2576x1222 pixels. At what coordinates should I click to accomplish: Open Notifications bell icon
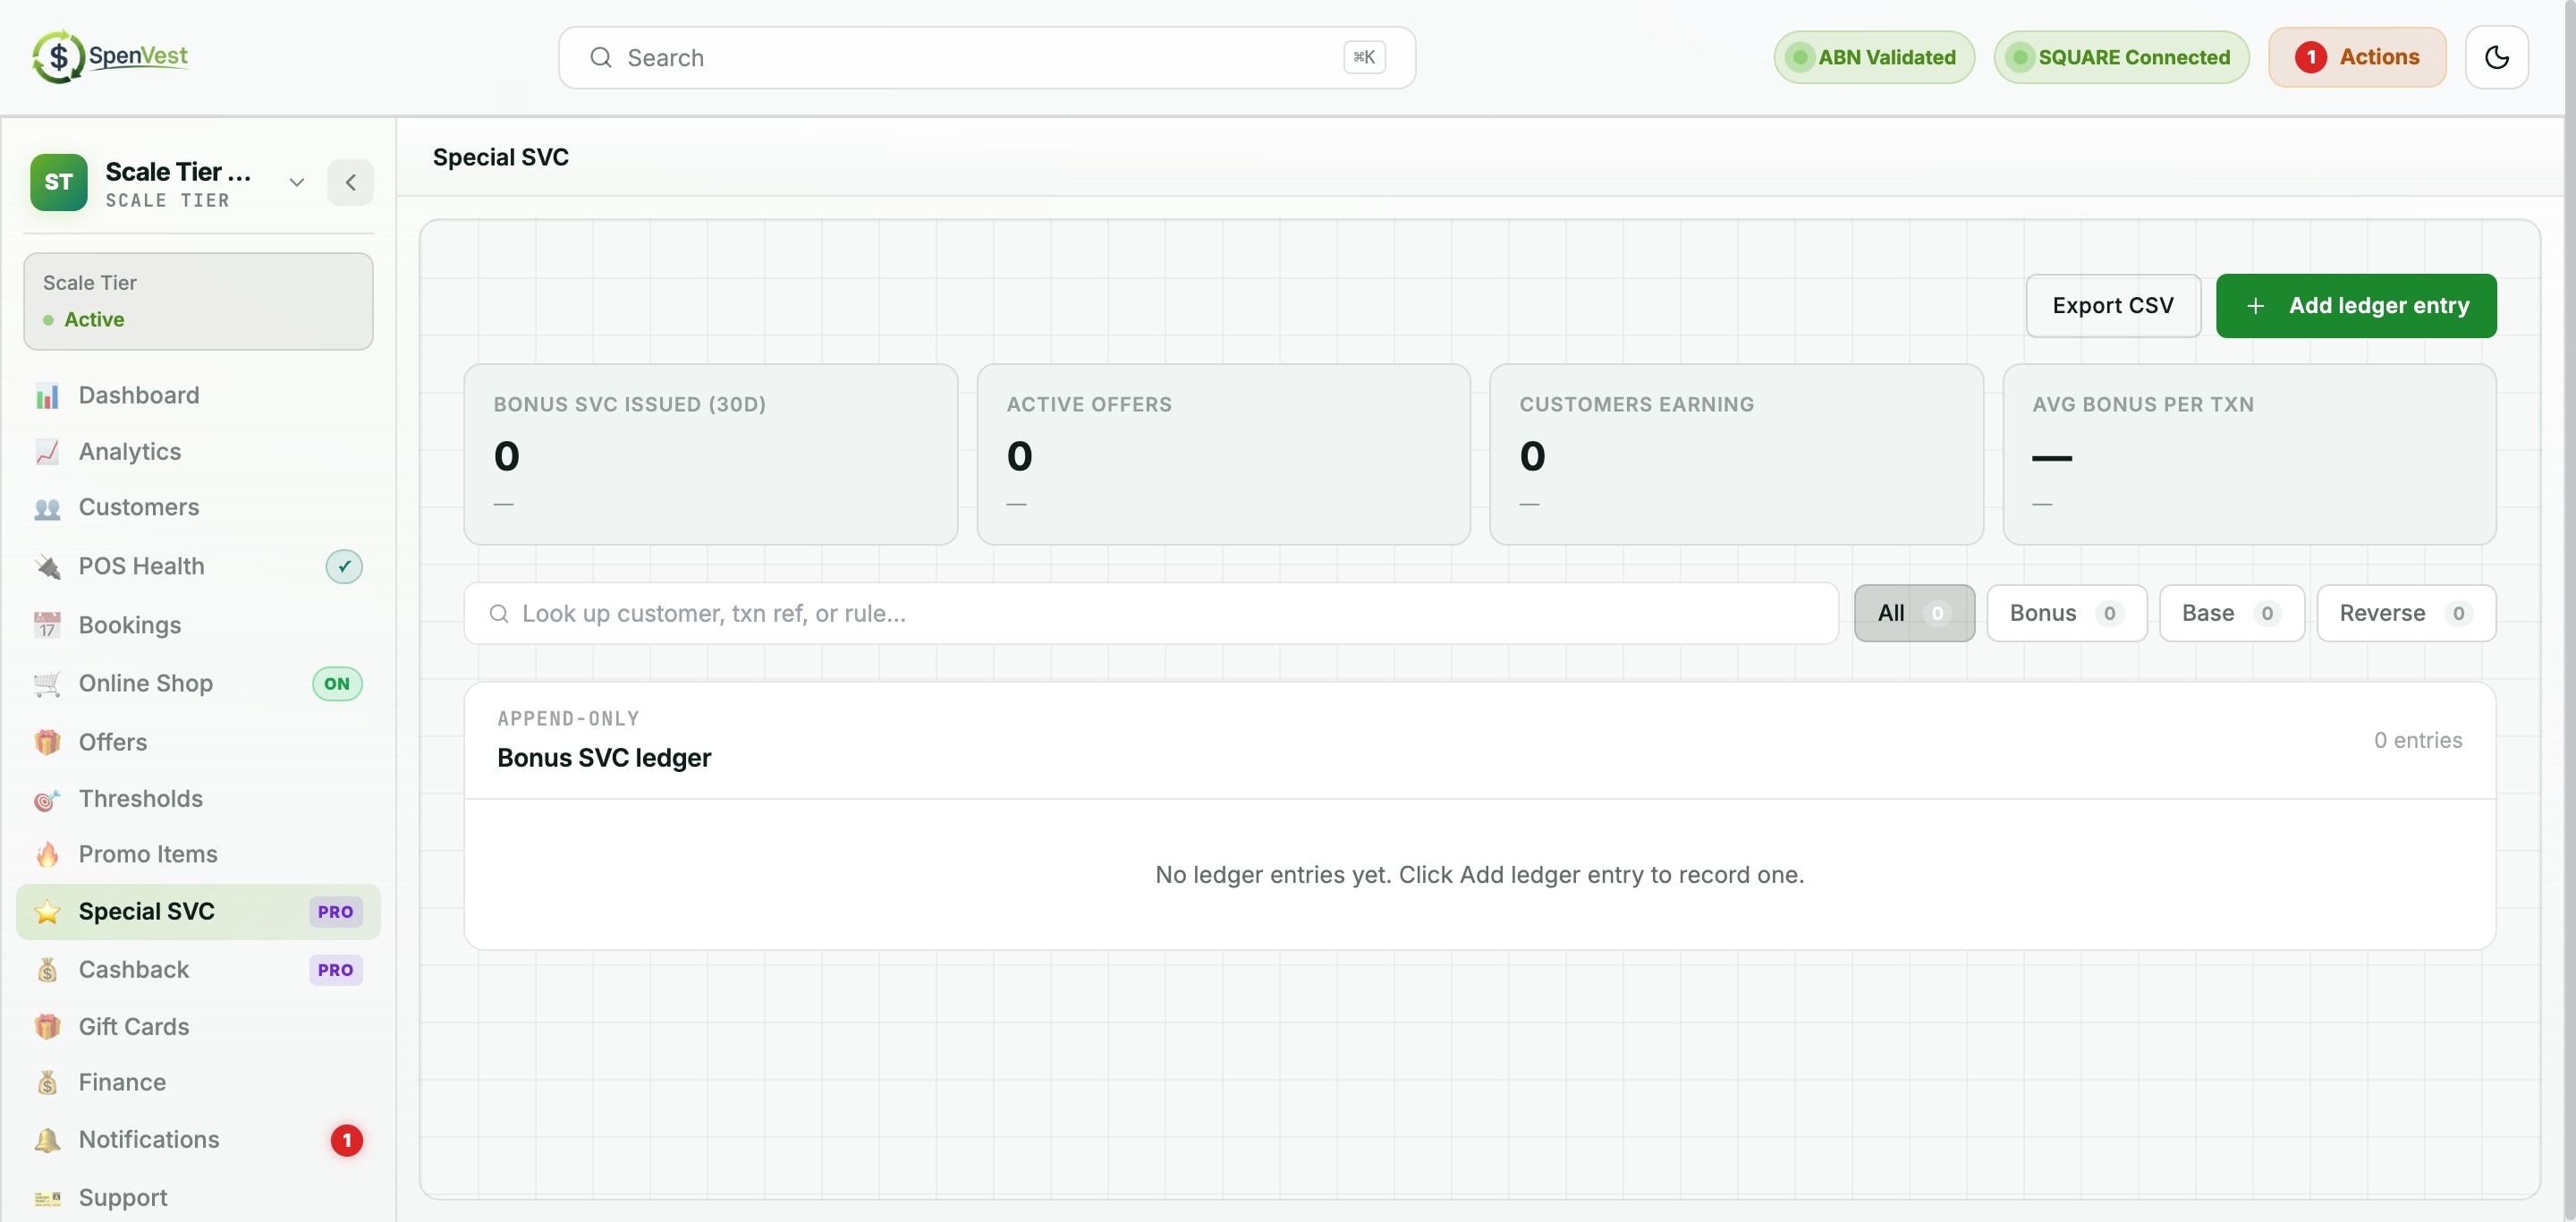click(47, 1140)
